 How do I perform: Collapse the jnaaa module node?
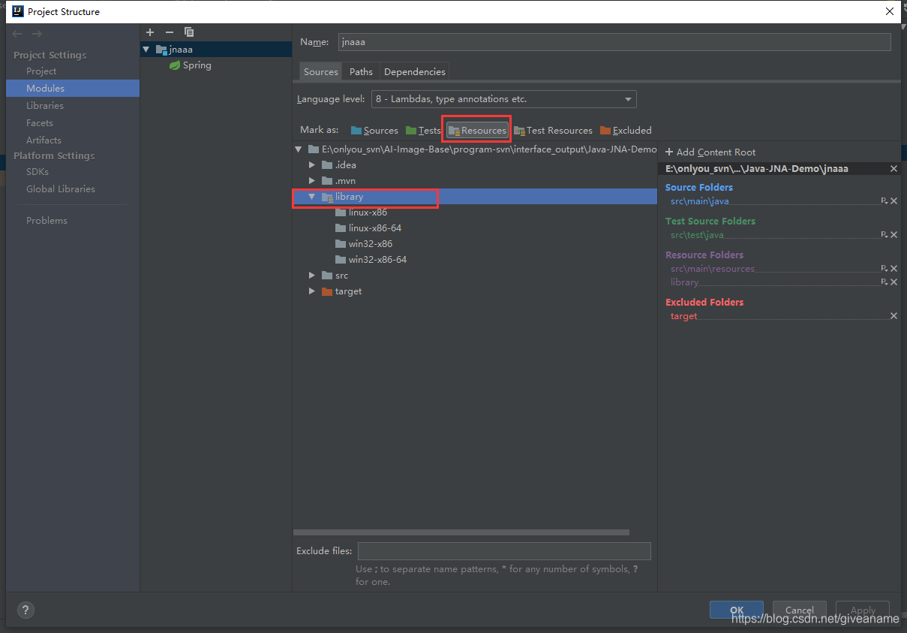pos(146,50)
